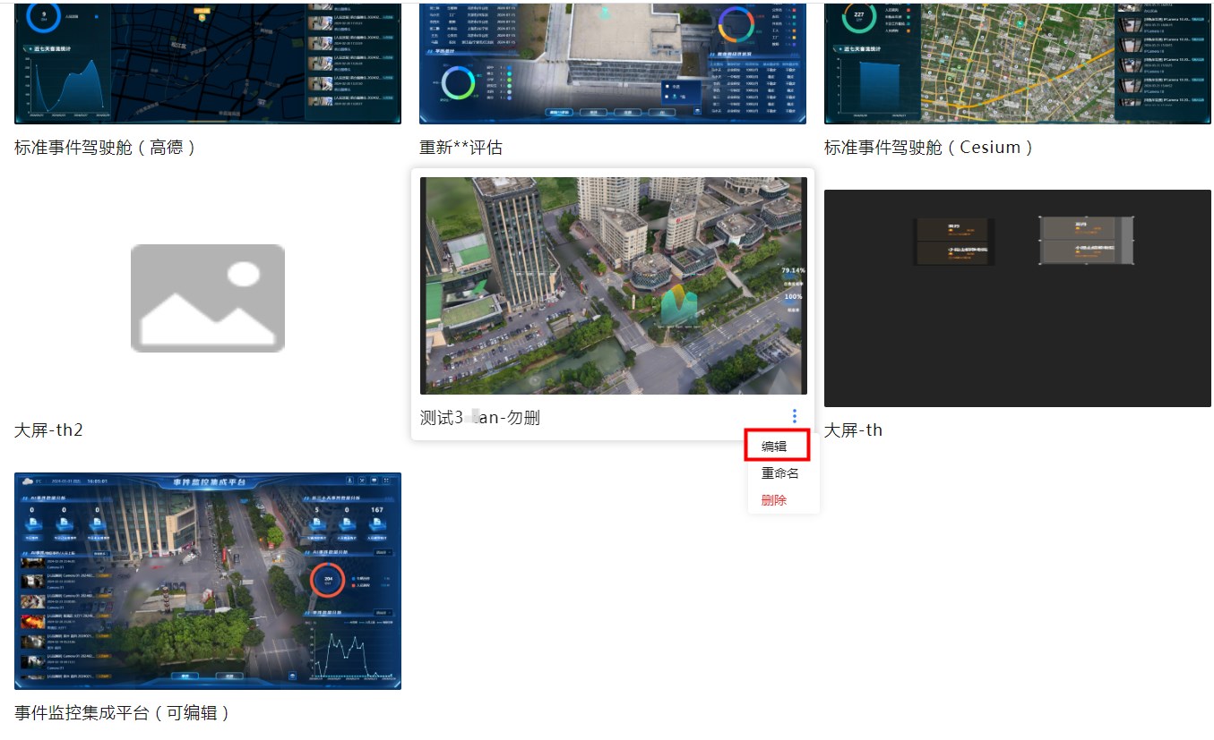
Task: Click the red 删除 menu option
Action: [774, 500]
